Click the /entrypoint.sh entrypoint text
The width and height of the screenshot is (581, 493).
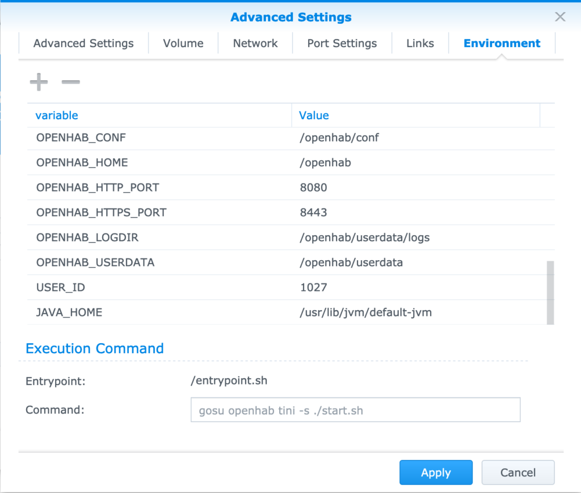pos(229,381)
